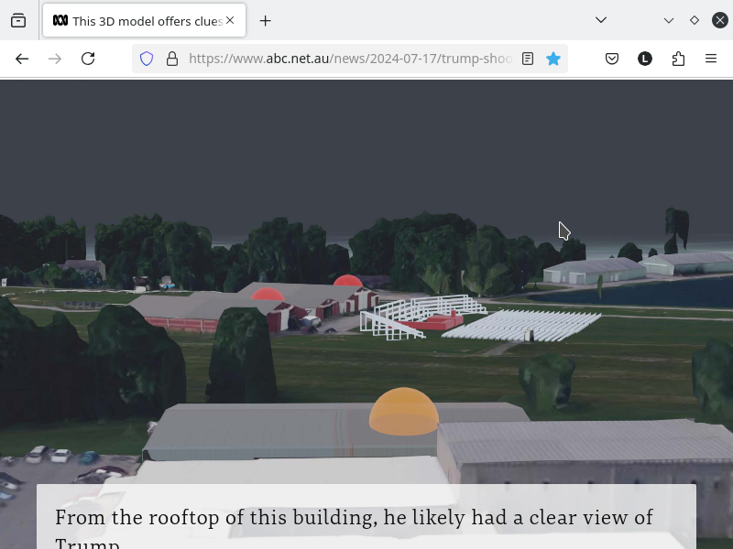View site security padlock information

(171, 59)
